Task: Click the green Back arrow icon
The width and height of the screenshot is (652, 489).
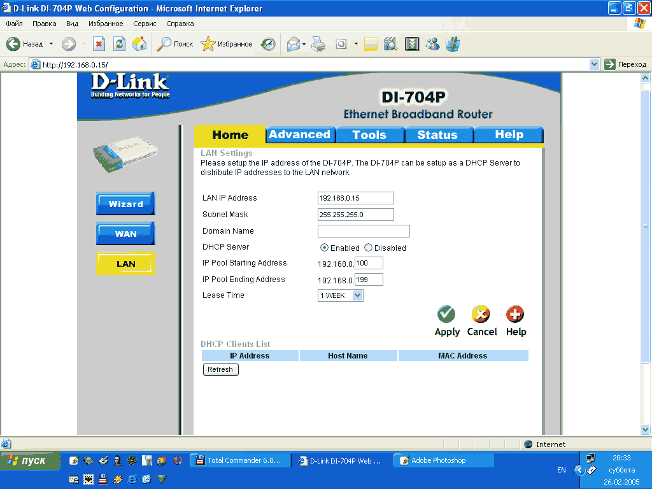Action: [x=13, y=44]
